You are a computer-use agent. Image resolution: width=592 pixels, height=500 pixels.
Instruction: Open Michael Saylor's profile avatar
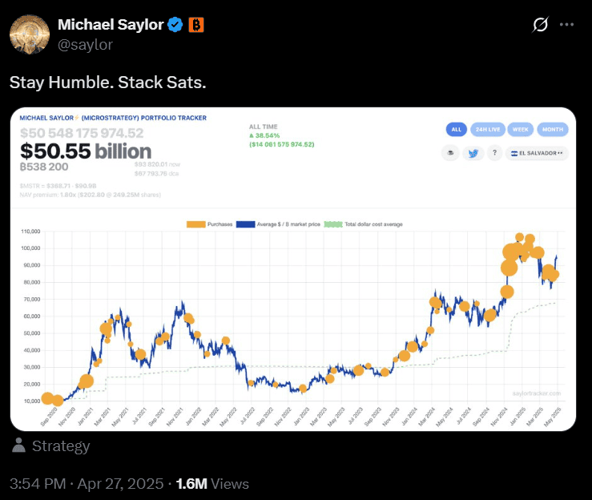point(30,34)
